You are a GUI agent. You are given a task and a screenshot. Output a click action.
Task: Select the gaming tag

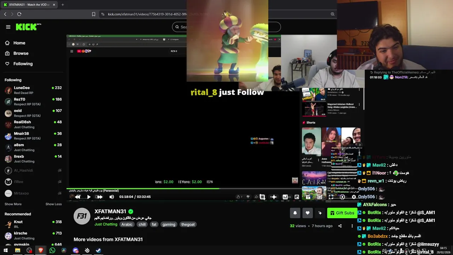(169, 225)
